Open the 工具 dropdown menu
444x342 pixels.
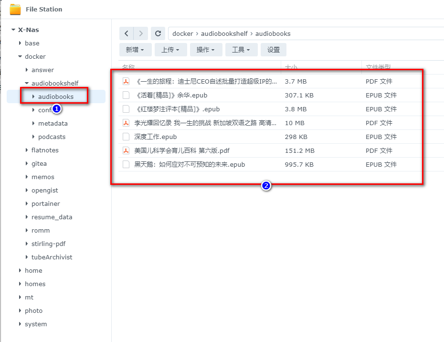click(x=241, y=50)
